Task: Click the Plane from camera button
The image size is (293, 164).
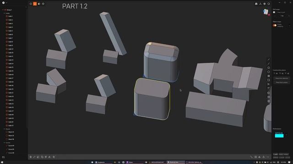Action: click(282, 82)
